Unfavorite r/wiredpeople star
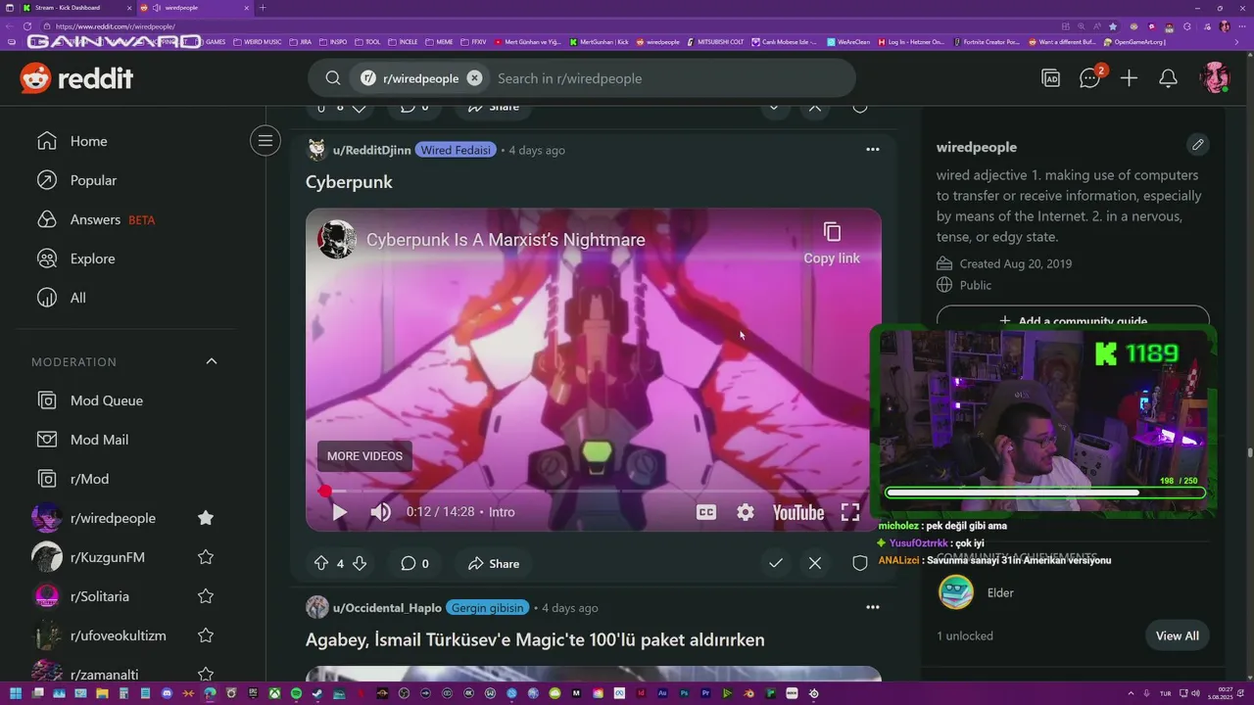 pos(206,518)
